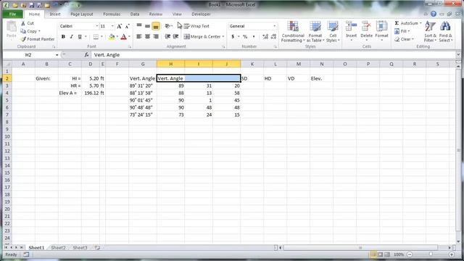Open Format as Table gallery
This screenshot has height=261, width=464.
point(315,31)
